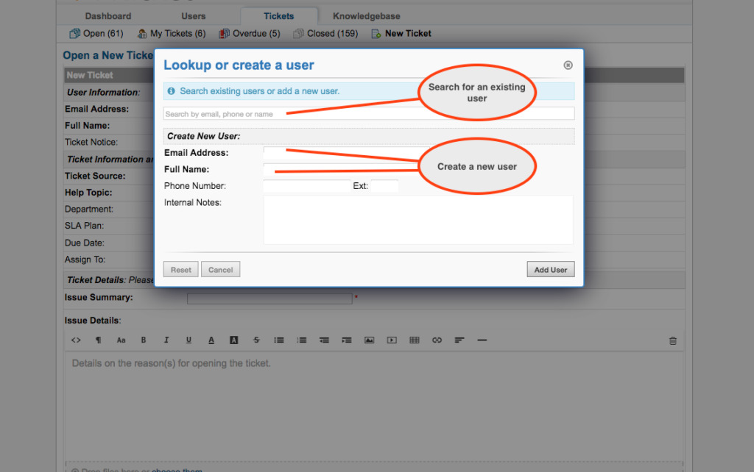Click the Add User button
The height and width of the screenshot is (472, 754).
tap(551, 269)
